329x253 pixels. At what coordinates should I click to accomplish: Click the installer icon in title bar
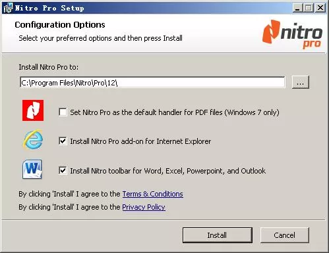pyautogui.click(x=7, y=8)
